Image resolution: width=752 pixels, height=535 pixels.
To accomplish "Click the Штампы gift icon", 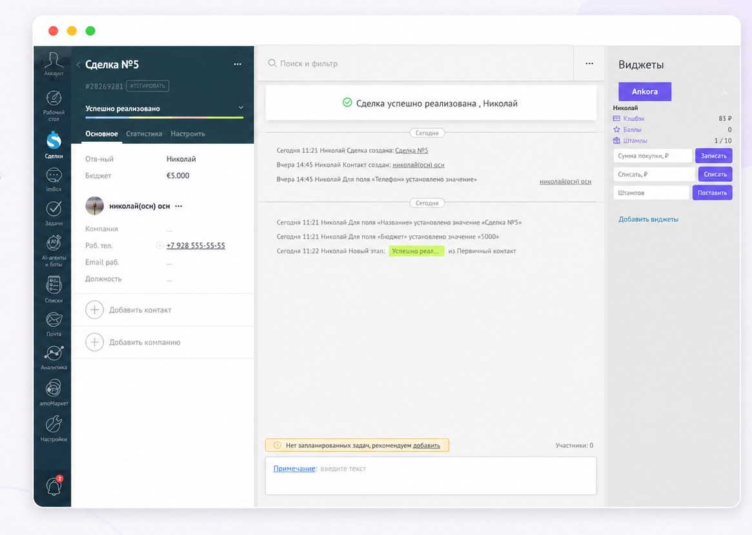I will (616, 141).
